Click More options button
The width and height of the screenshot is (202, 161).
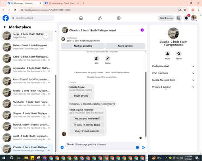pos(125,46)
